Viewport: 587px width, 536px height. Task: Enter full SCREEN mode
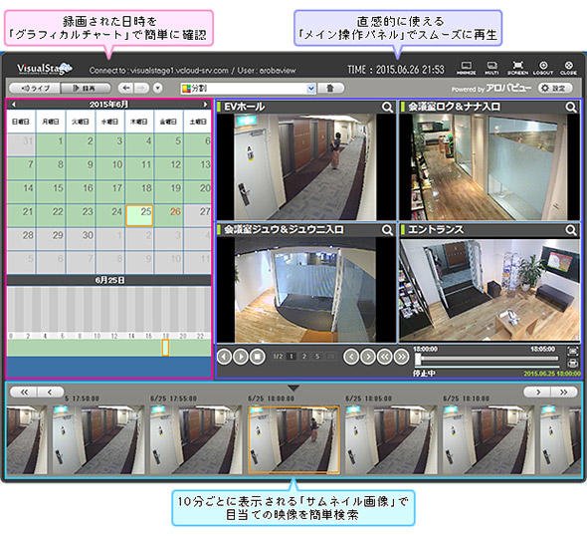pos(517,68)
